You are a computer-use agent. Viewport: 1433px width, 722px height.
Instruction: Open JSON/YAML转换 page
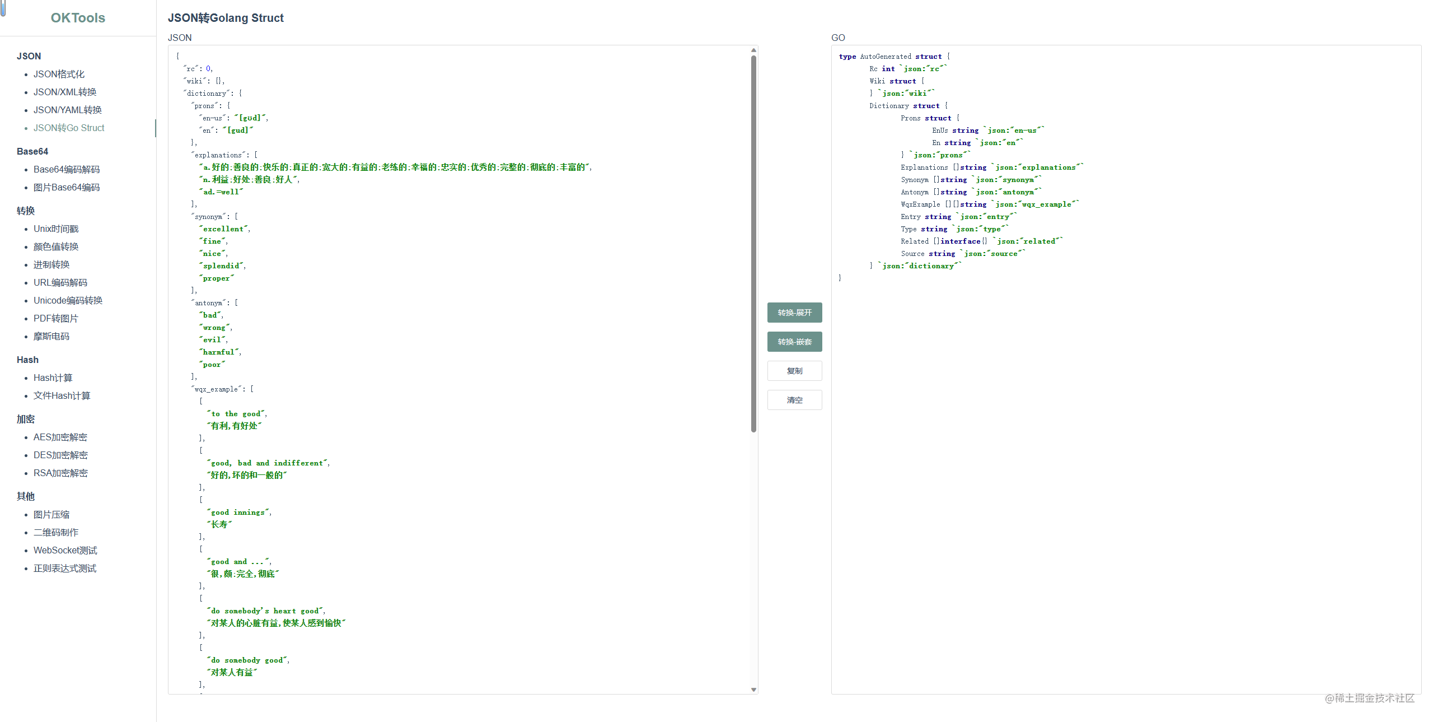[x=67, y=110]
